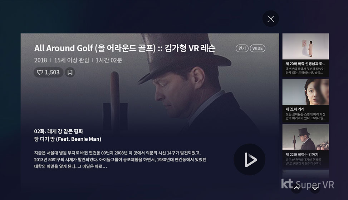Open the 제 20화 episode title text
The image size is (348, 200).
305,64
